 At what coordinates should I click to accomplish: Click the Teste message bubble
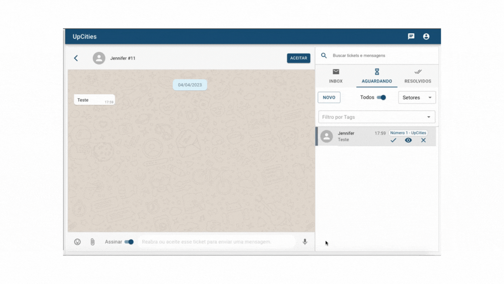tap(94, 100)
